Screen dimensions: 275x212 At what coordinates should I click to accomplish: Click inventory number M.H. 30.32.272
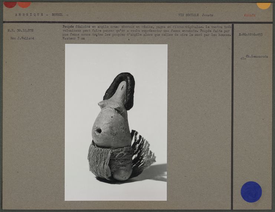[x=20, y=30]
